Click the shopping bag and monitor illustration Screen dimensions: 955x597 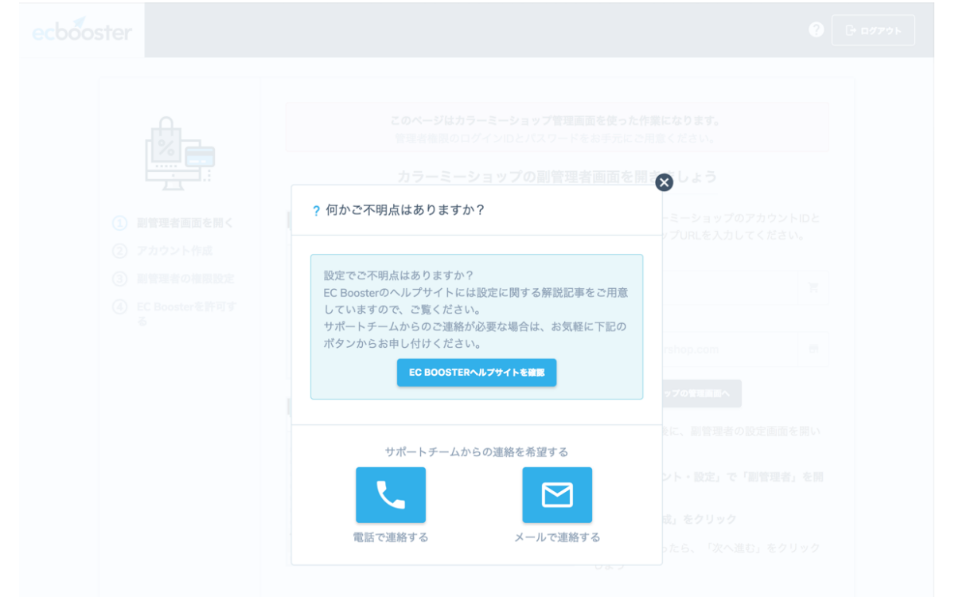tap(180, 154)
